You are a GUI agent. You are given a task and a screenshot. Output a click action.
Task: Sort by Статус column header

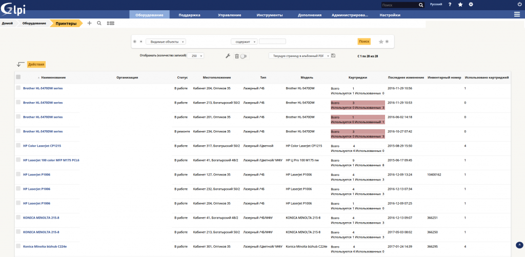(x=183, y=77)
